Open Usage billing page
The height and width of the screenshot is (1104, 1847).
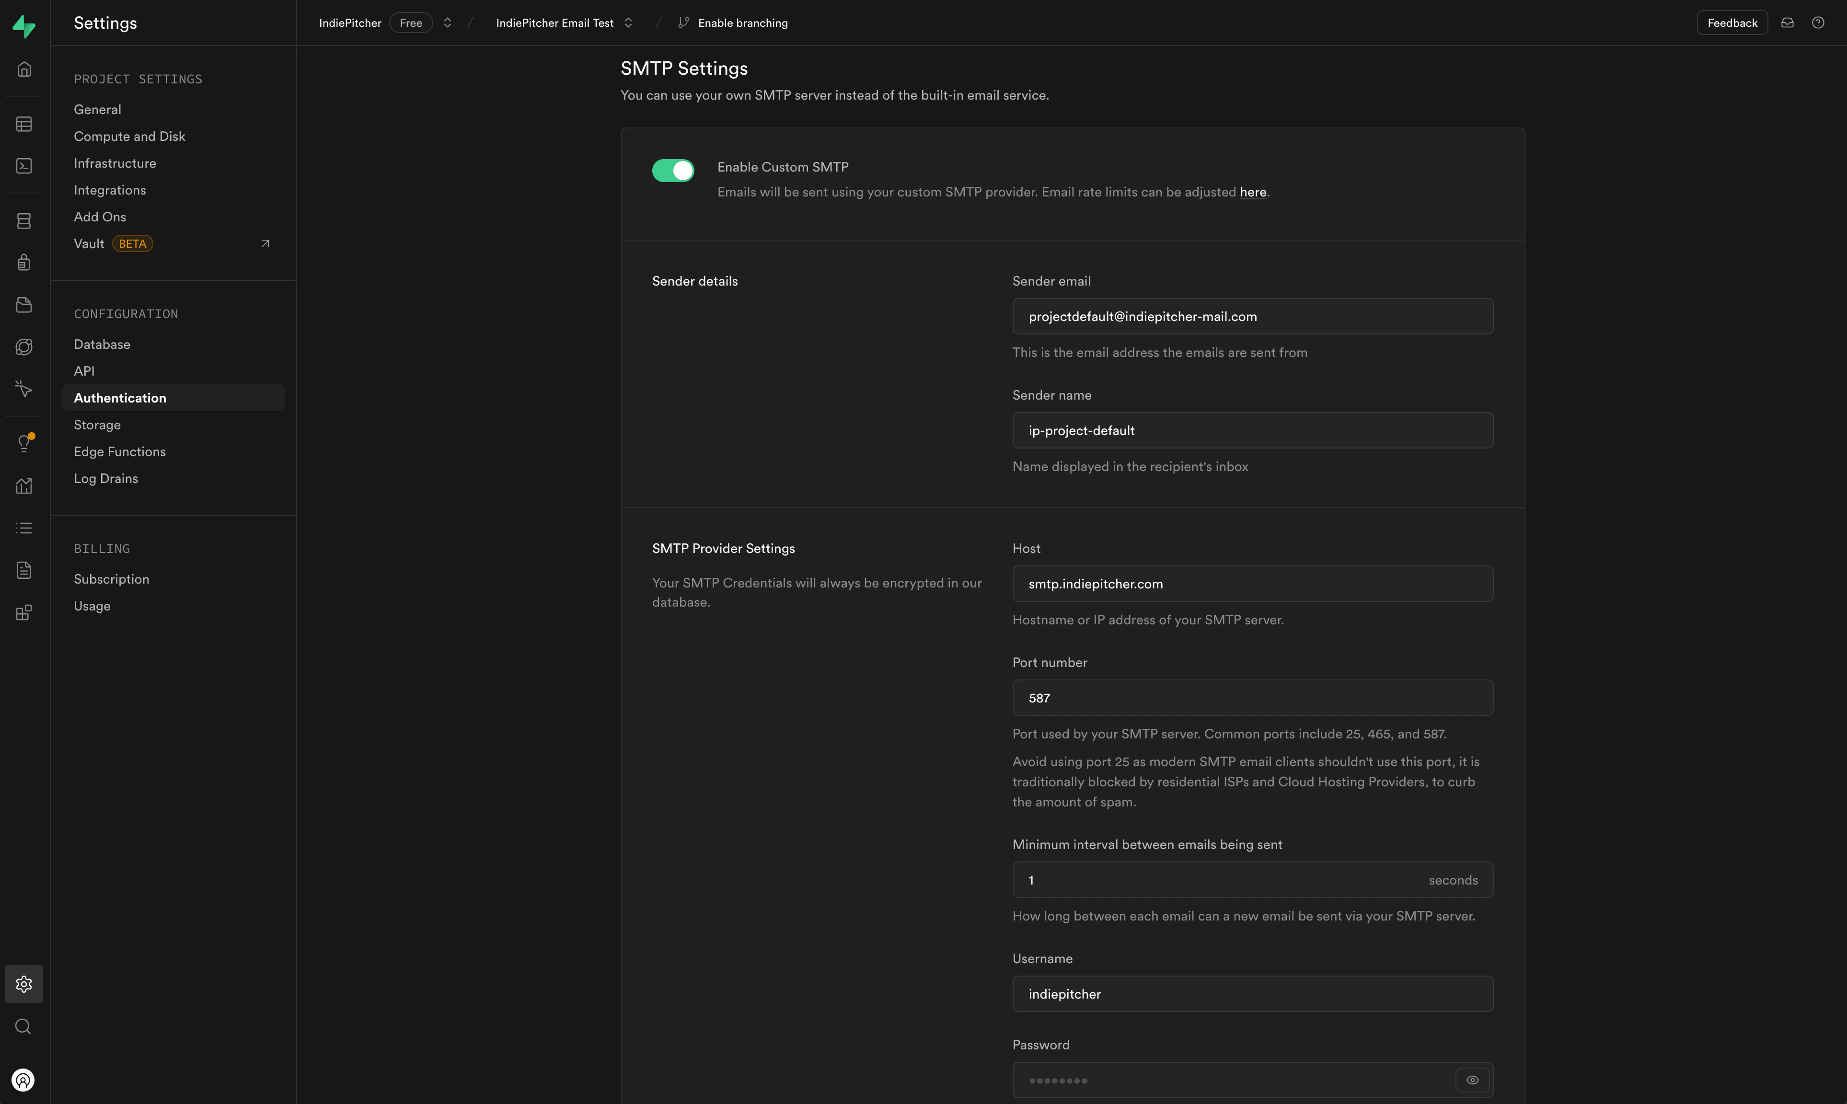[x=92, y=606]
